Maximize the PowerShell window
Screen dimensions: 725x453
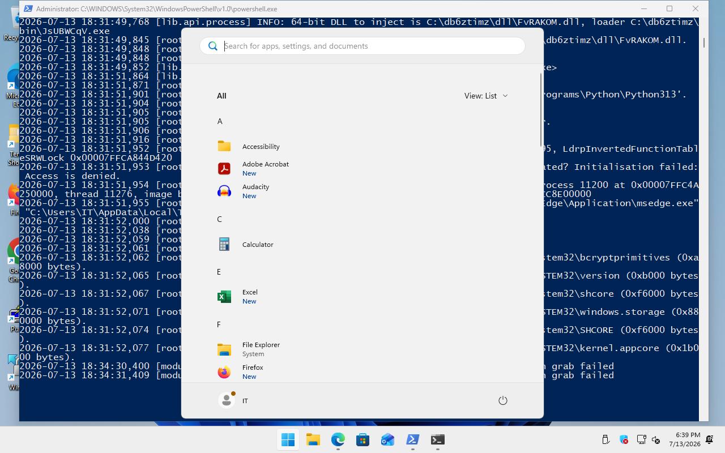(669, 8)
